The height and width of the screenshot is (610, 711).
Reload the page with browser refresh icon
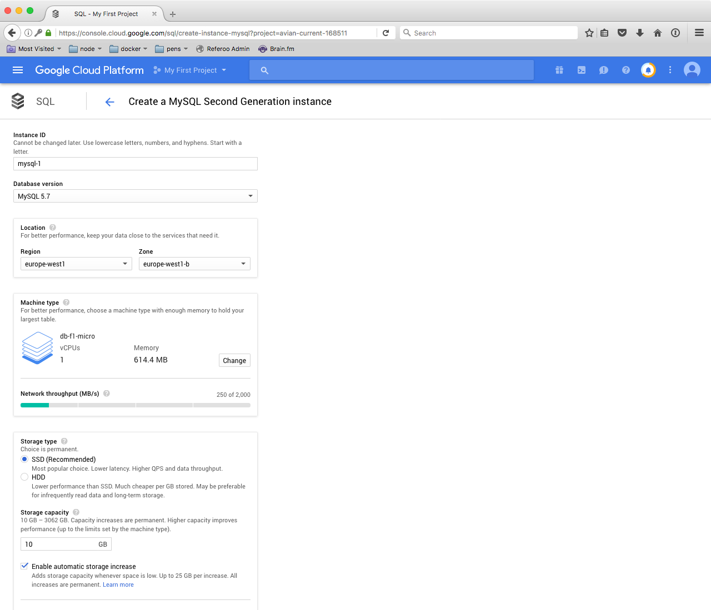tap(386, 33)
